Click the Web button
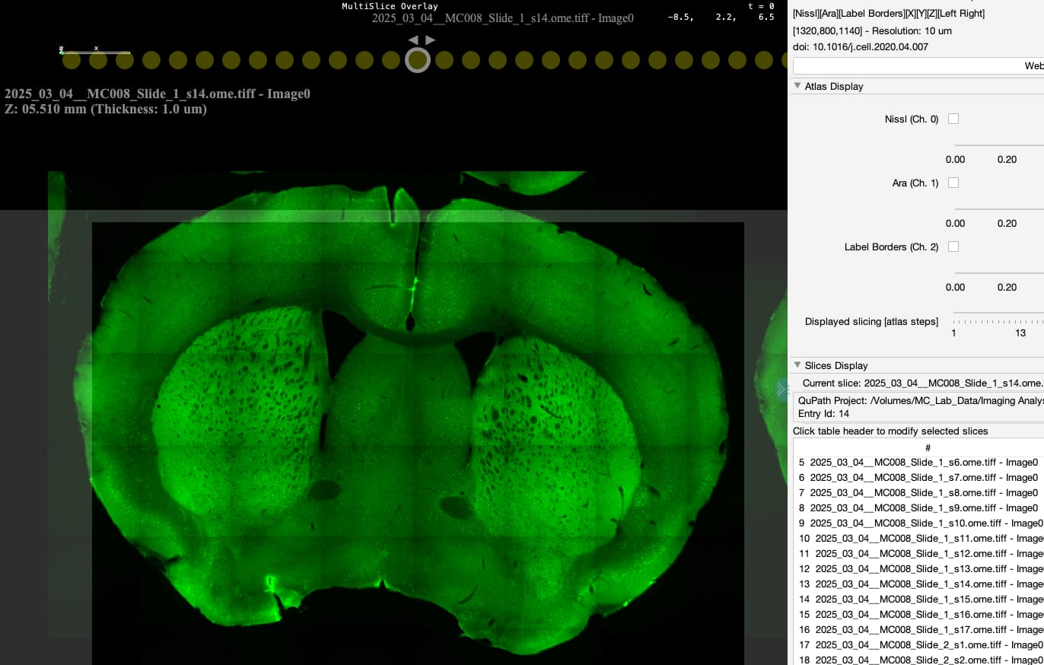 1033,66
